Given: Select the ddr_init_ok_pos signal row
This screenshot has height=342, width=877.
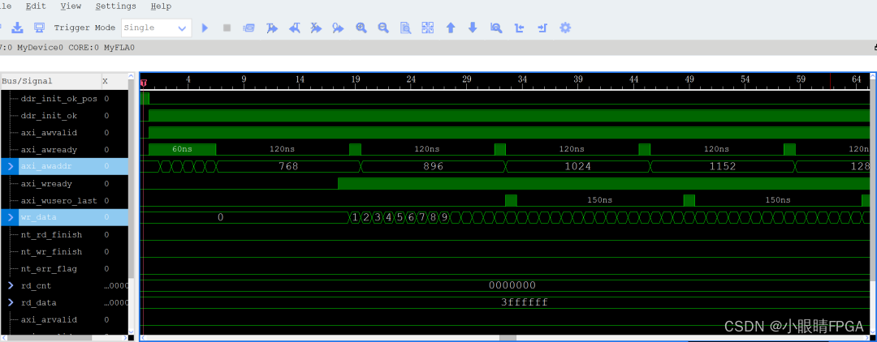Looking at the screenshot, I should (x=64, y=99).
